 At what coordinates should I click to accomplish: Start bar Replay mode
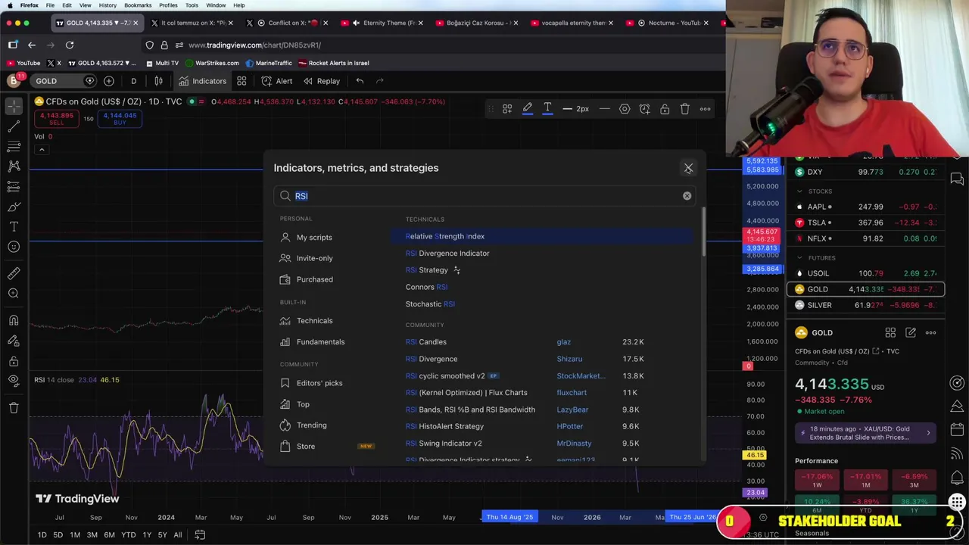click(x=322, y=81)
